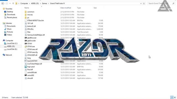The width and height of the screenshot is (177, 99).
Task: Select the lang file icon
Action: (x=26, y=58)
